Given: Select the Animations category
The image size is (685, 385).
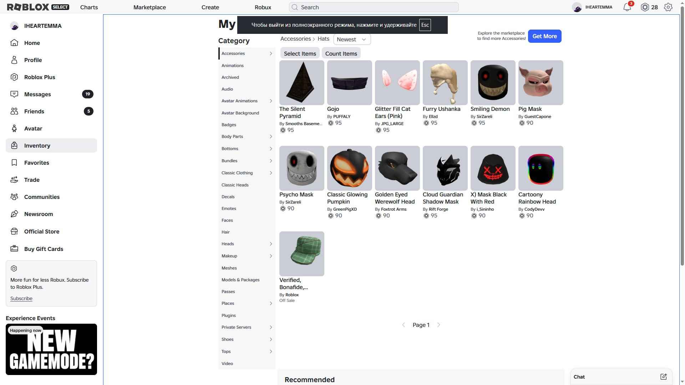Looking at the screenshot, I should point(233,66).
